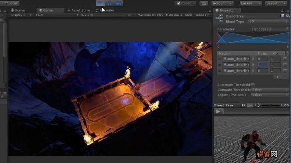Click the plus icon to add a motion

[x=278, y=77]
